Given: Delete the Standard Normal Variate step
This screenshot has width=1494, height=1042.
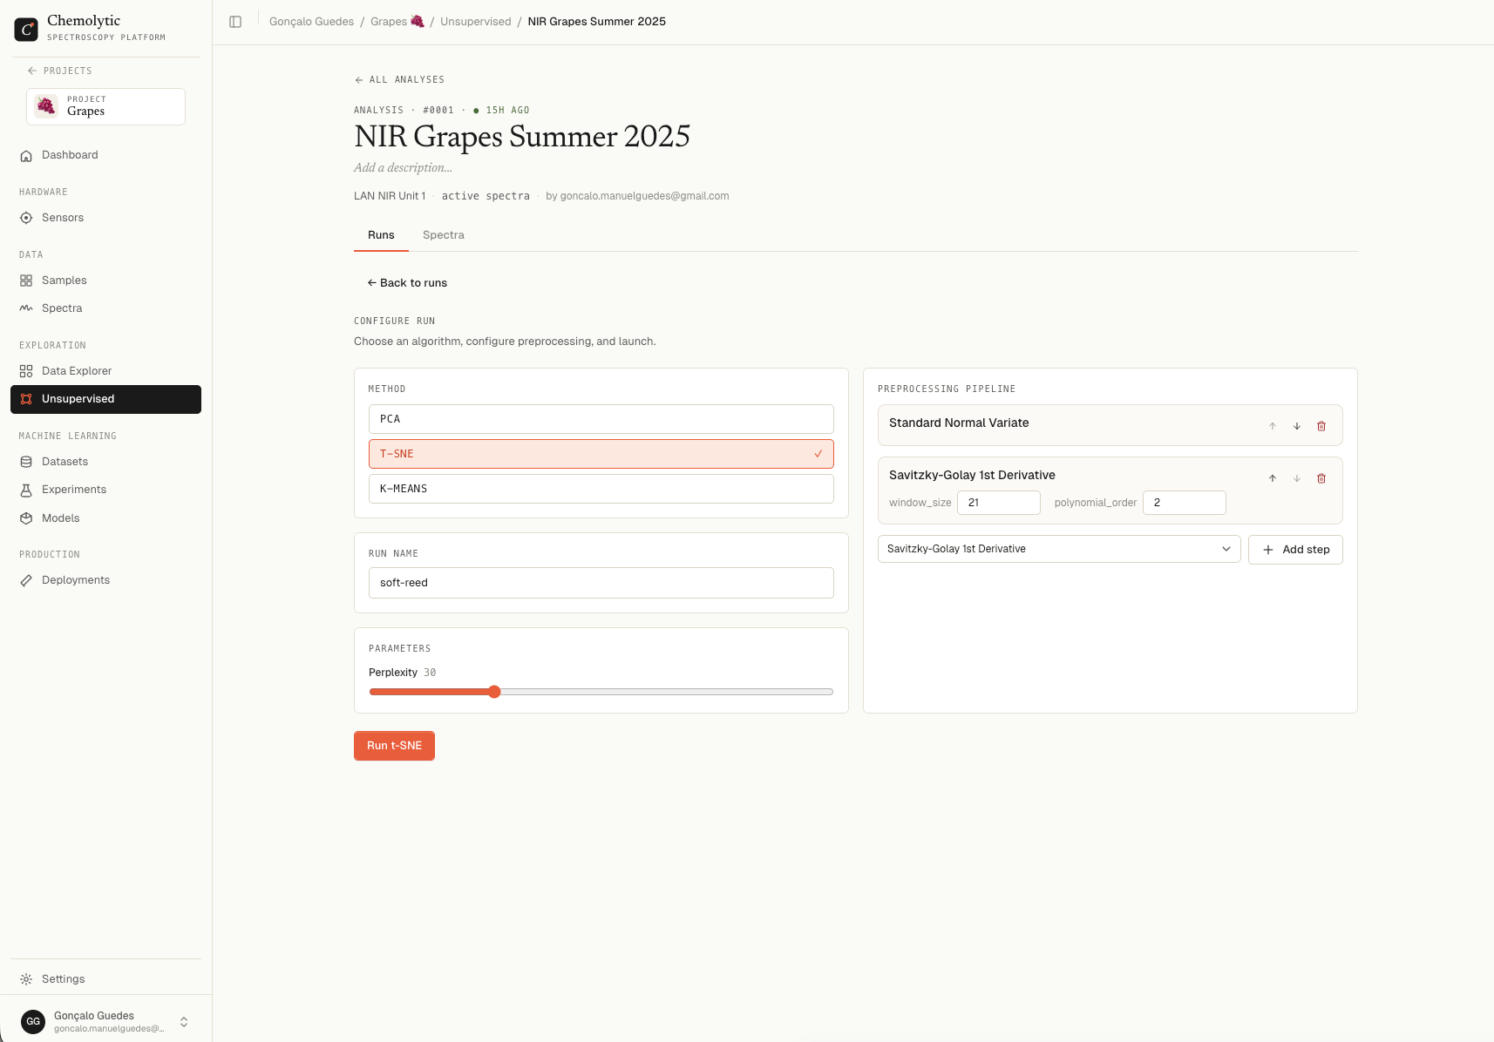Looking at the screenshot, I should click(x=1321, y=426).
